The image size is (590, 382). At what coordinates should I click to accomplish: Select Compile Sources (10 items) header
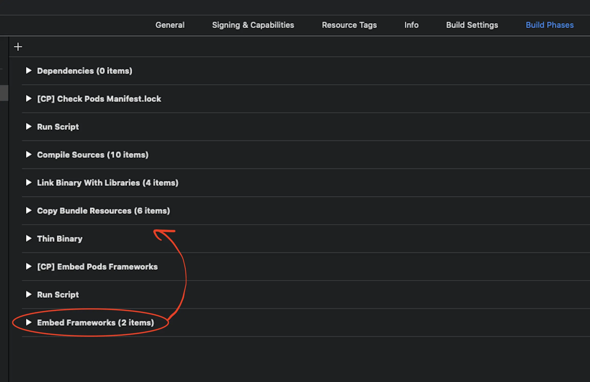click(x=93, y=154)
